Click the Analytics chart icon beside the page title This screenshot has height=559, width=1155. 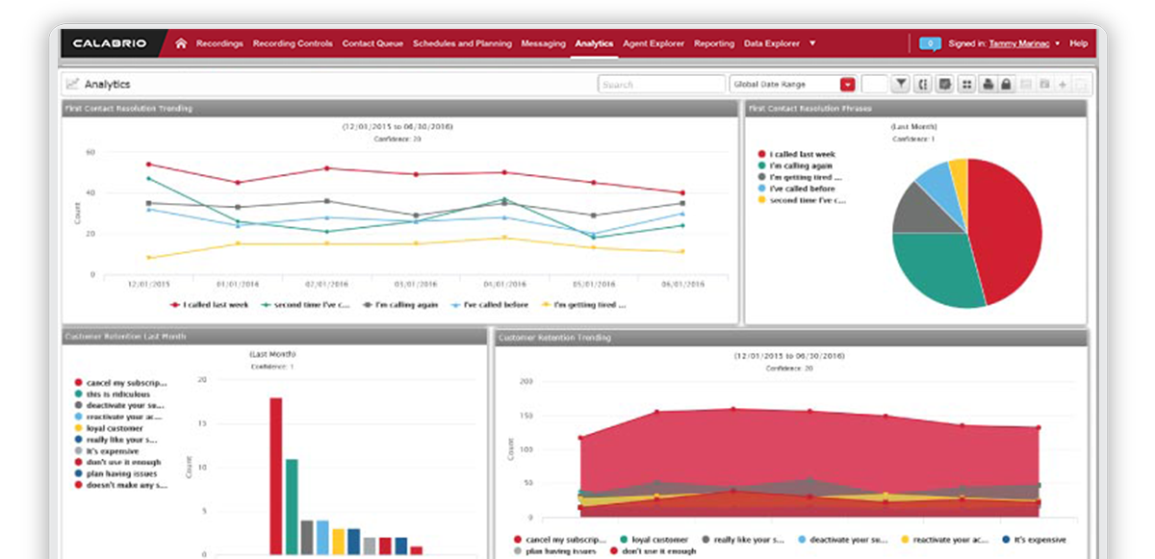click(72, 84)
